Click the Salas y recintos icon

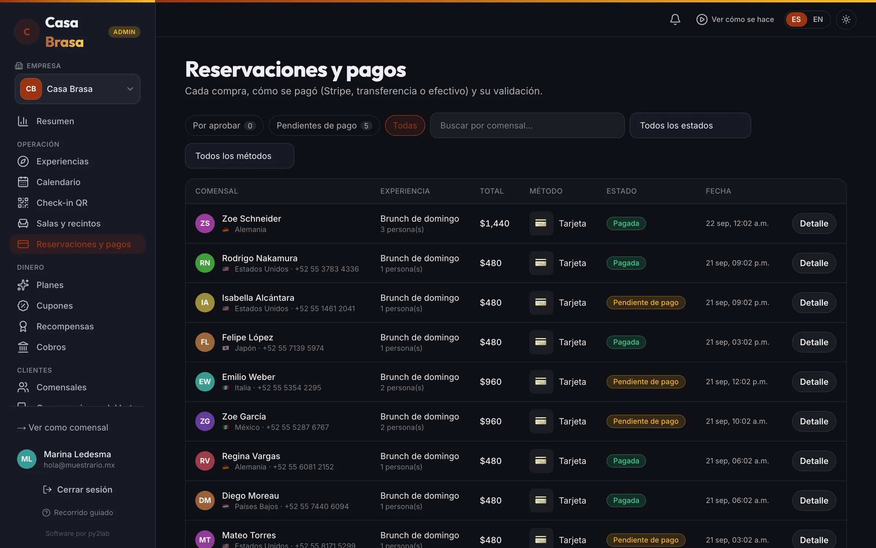(23, 223)
